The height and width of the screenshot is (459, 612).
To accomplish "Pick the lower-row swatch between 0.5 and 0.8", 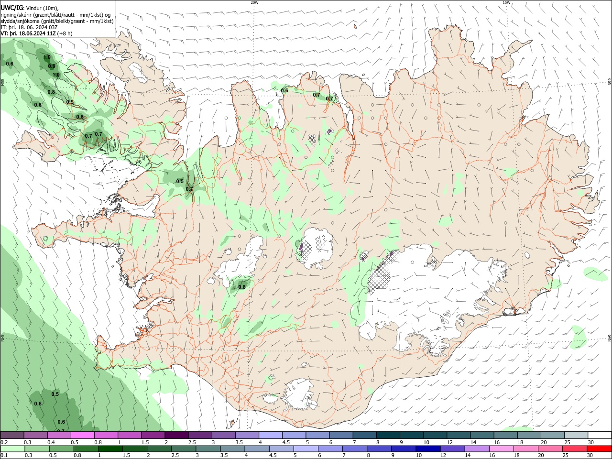I will (61, 448).
